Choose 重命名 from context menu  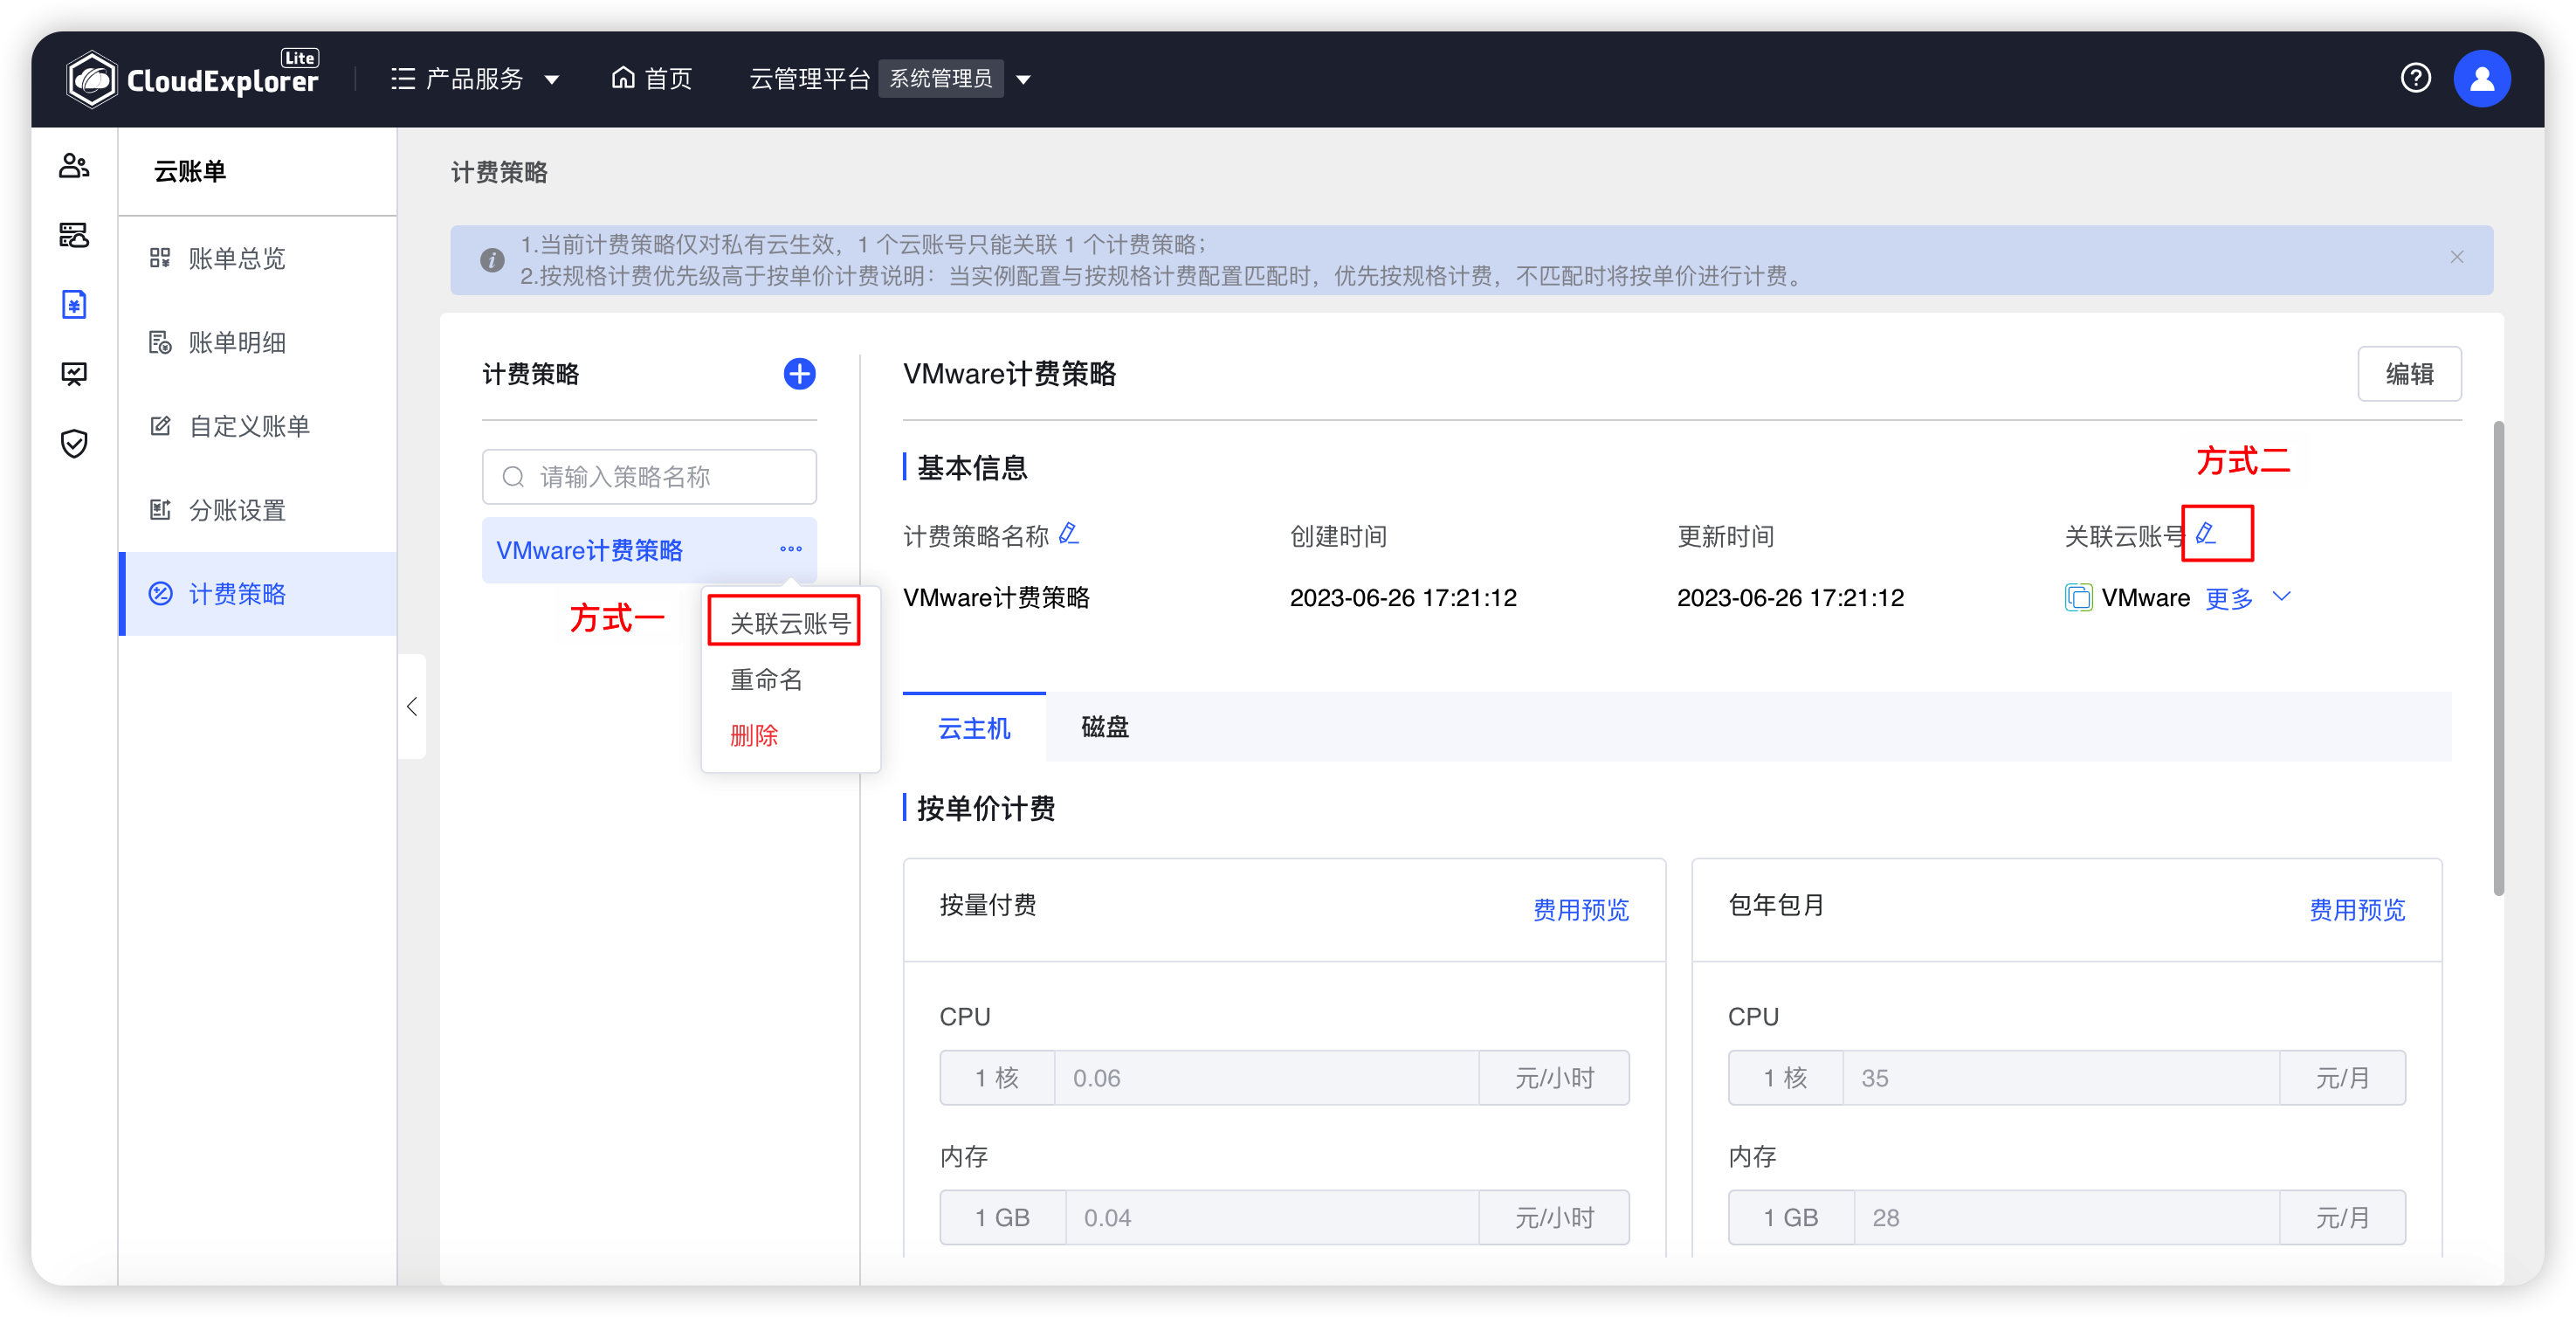point(767,679)
